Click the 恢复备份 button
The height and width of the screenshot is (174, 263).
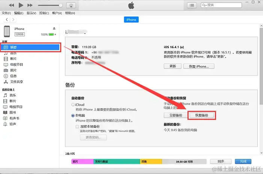[x=202, y=115]
